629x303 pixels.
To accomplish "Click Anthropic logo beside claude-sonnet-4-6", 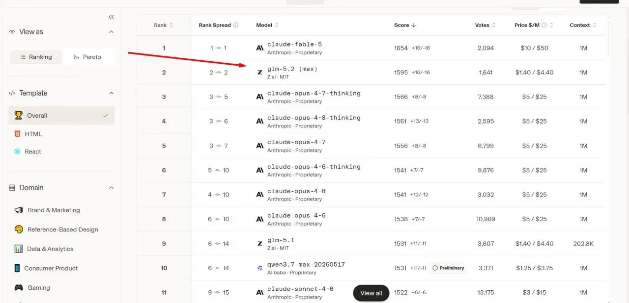I will [260, 293].
